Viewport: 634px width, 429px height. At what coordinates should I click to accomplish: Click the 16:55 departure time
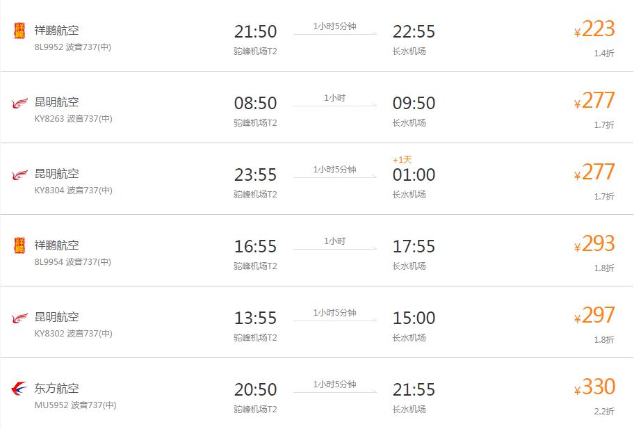[x=255, y=247]
